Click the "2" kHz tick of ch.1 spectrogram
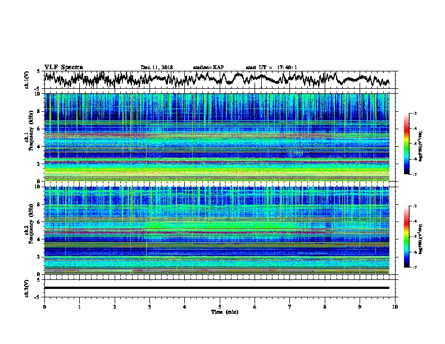445x344 pixels. point(39,164)
